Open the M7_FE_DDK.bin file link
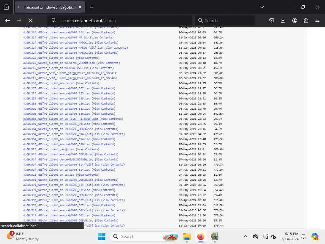 70,78
